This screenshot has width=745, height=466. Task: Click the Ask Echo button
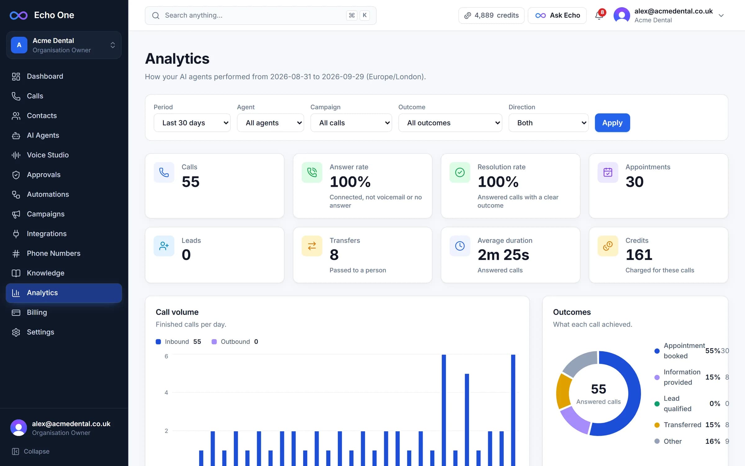click(557, 16)
